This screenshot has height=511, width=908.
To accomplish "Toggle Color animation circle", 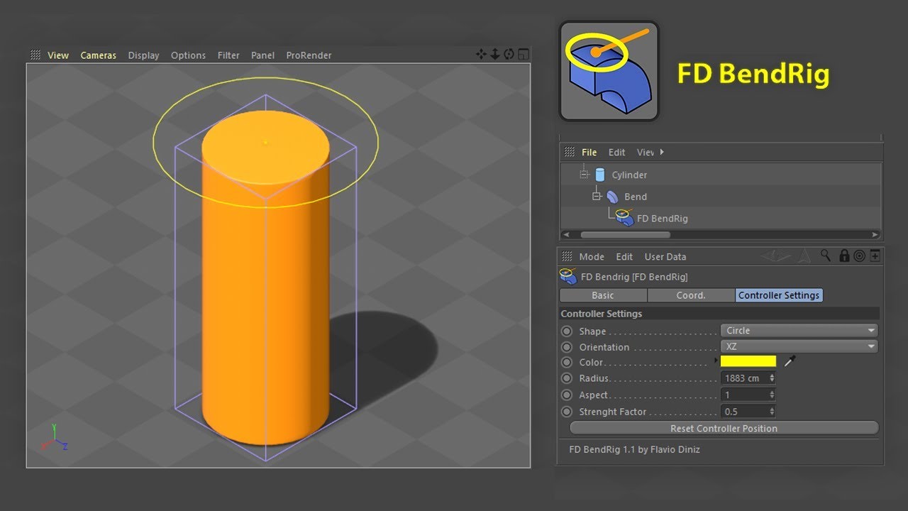I will coord(566,362).
